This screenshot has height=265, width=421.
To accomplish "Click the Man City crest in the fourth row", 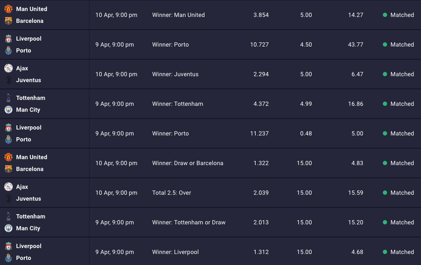I will tap(8, 110).
